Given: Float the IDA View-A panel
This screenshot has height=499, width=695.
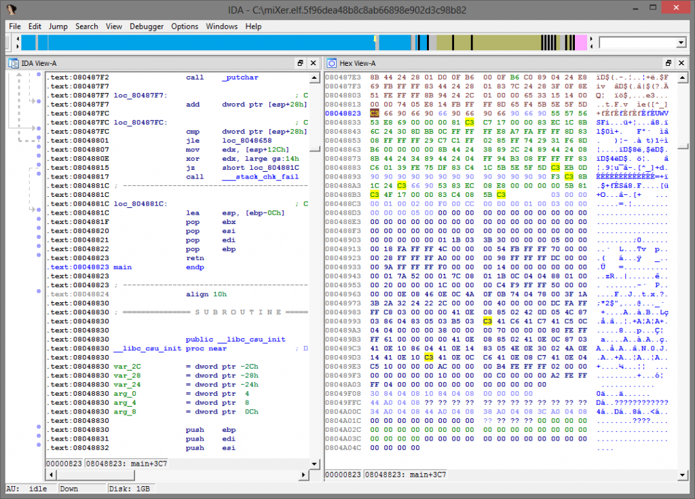Looking at the screenshot, I should pyautogui.click(x=300, y=63).
